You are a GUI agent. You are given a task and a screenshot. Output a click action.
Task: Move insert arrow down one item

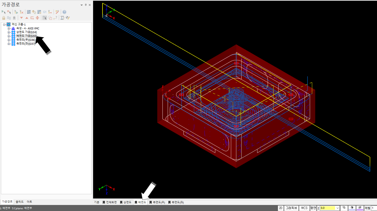pos(22,18)
